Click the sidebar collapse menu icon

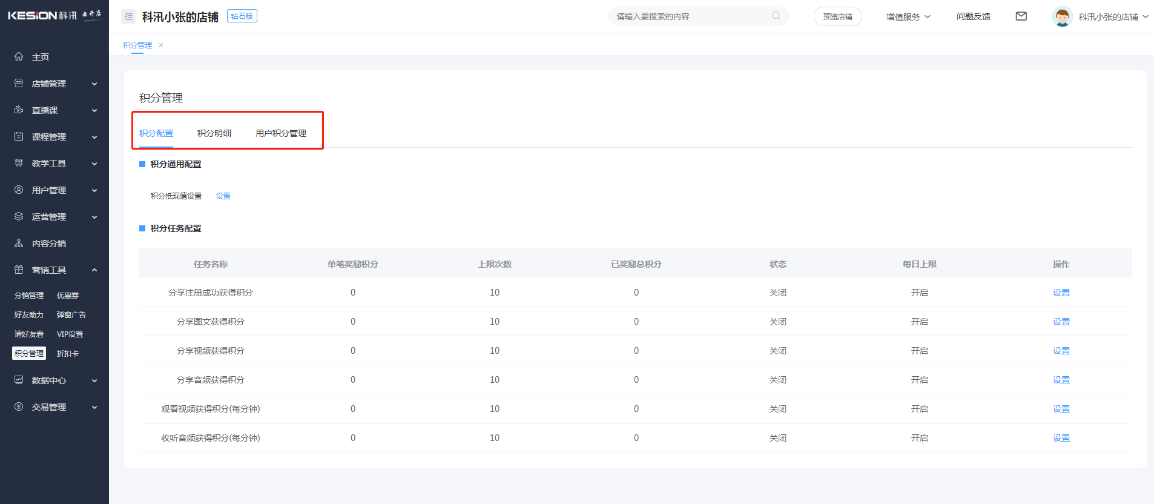(128, 17)
